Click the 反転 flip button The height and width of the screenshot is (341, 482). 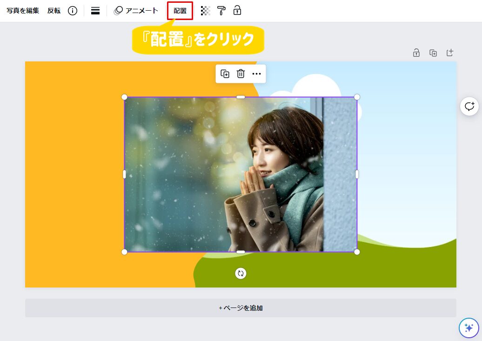54,11
